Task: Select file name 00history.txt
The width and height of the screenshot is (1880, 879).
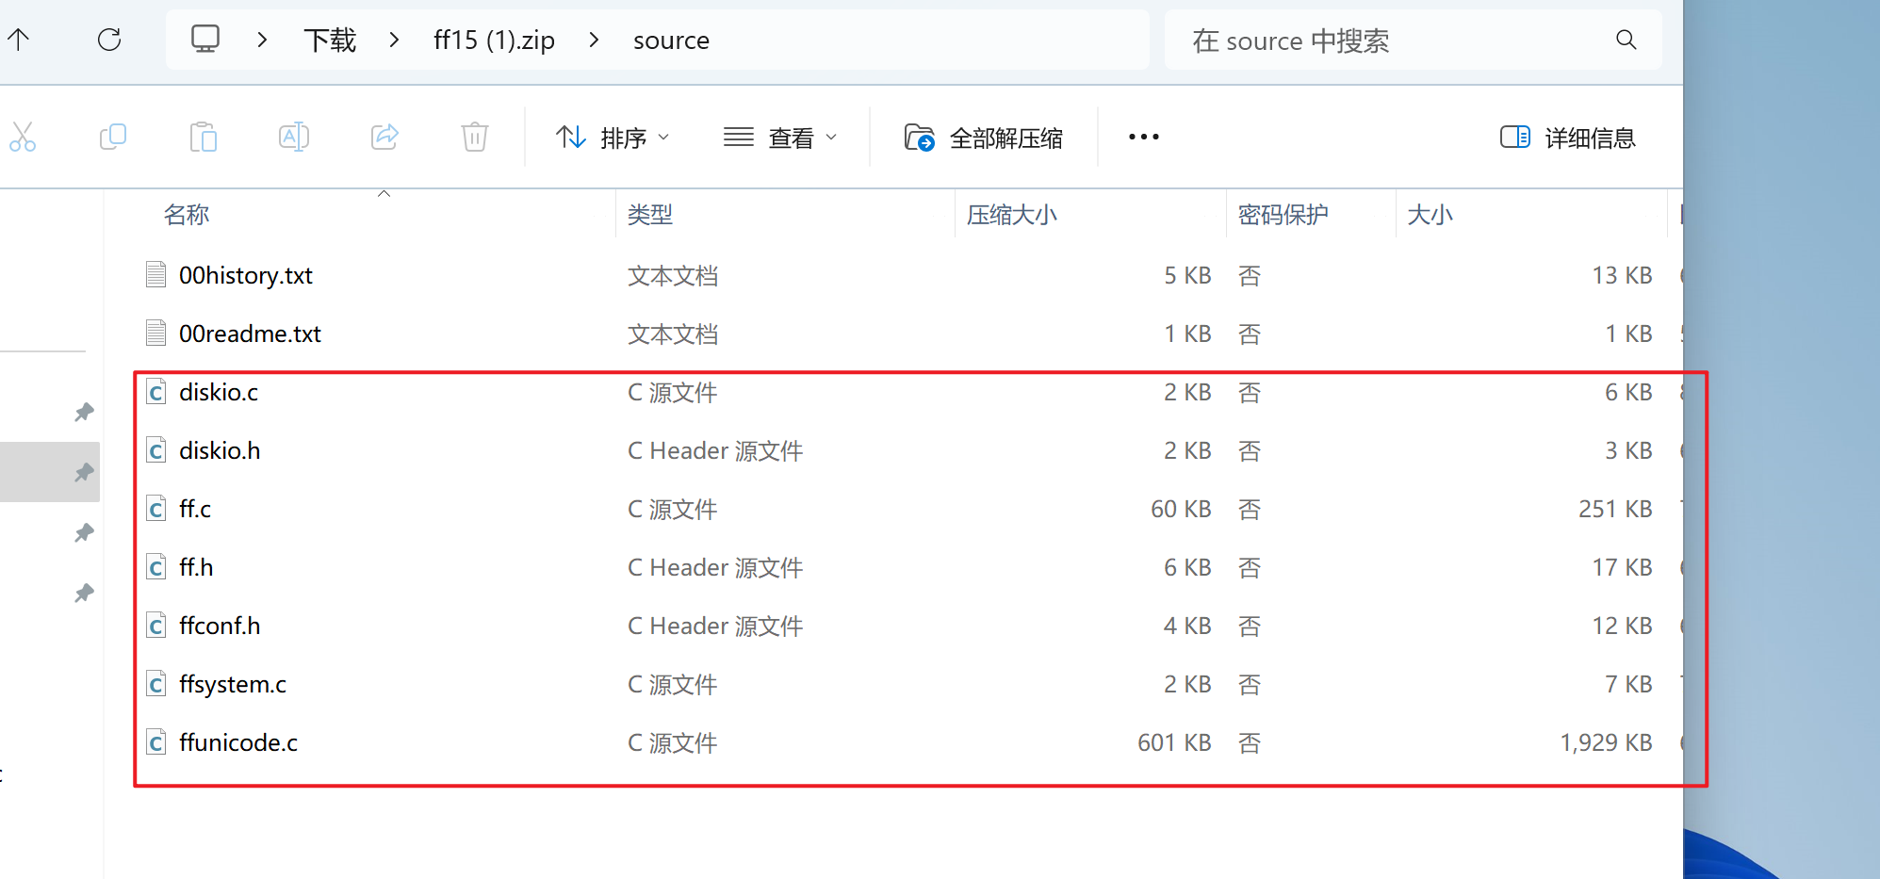Action: [x=246, y=275]
